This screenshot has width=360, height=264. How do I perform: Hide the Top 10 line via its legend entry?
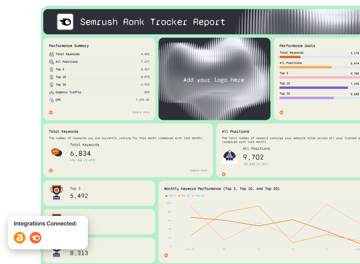click(184, 195)
